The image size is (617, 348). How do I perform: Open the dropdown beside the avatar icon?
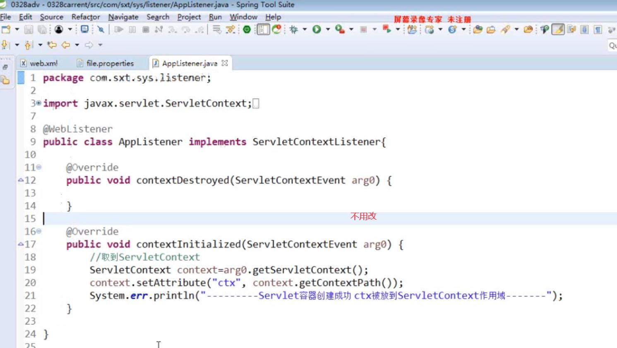tap(70, 29)
